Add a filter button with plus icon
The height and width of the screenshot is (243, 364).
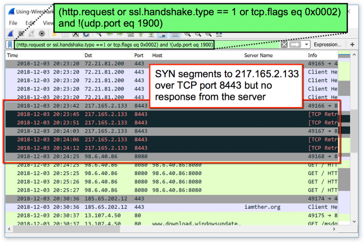click(x=352, y=44)
